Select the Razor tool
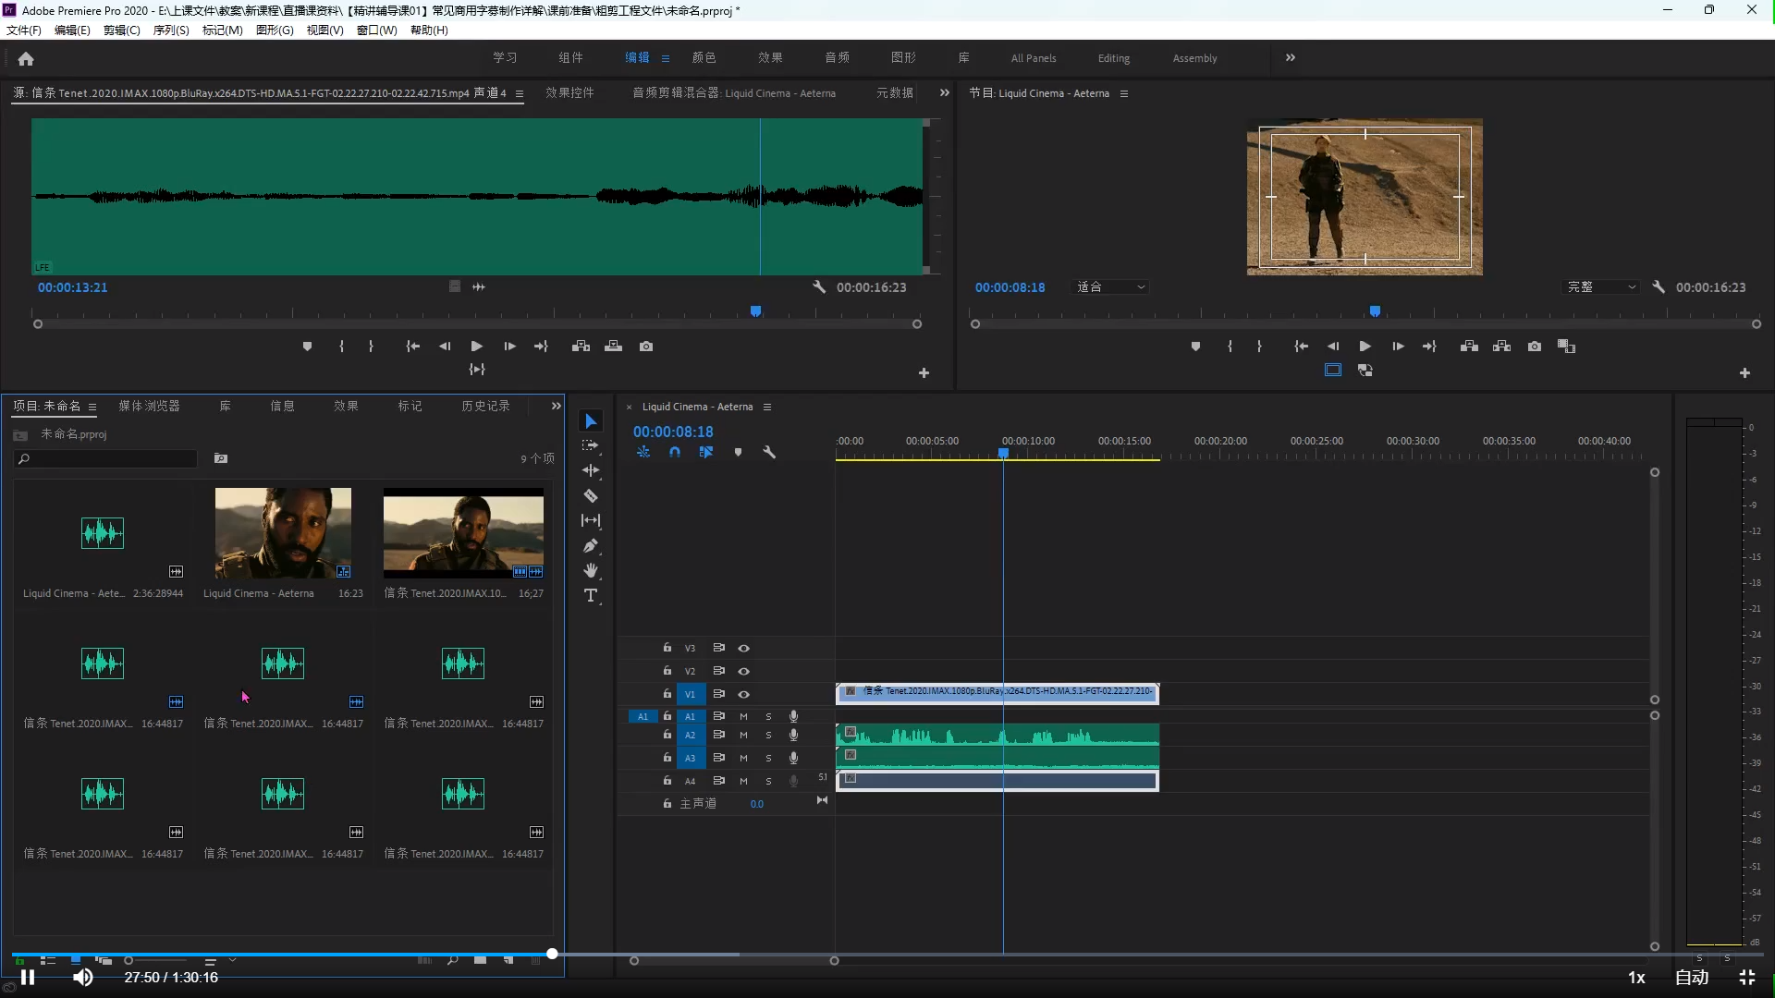Viewport: 1775px width, 998px height. pyautogui.click(x=591, y=496)
